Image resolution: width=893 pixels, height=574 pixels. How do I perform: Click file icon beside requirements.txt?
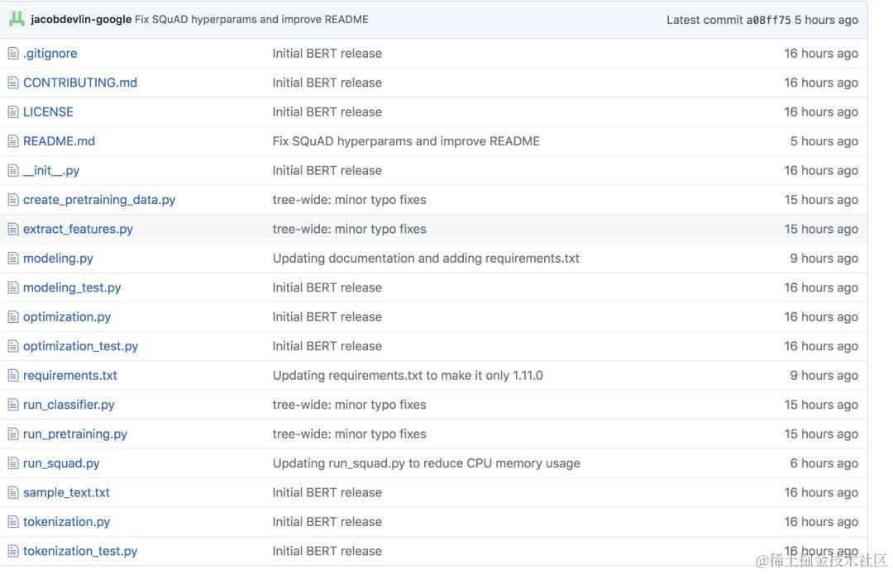click(x=13, y=376)
